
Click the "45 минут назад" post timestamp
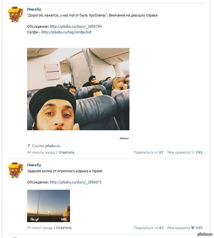pos(40,228)
